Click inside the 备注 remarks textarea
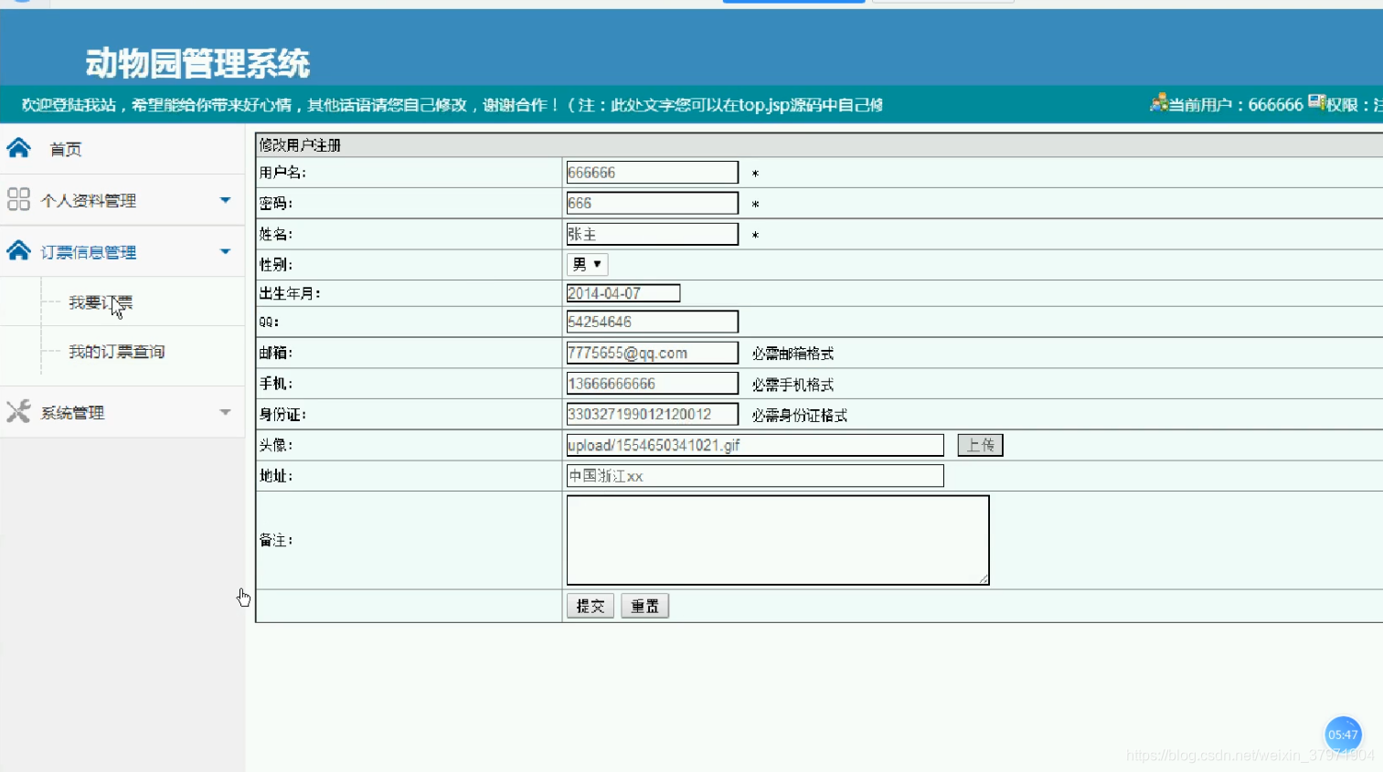 [x=778, y=540]
